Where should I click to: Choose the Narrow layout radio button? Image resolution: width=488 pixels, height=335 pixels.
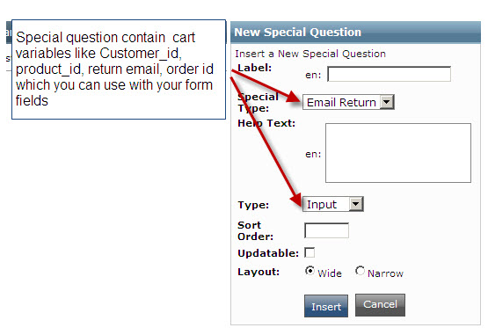click(x=360, y=271)
